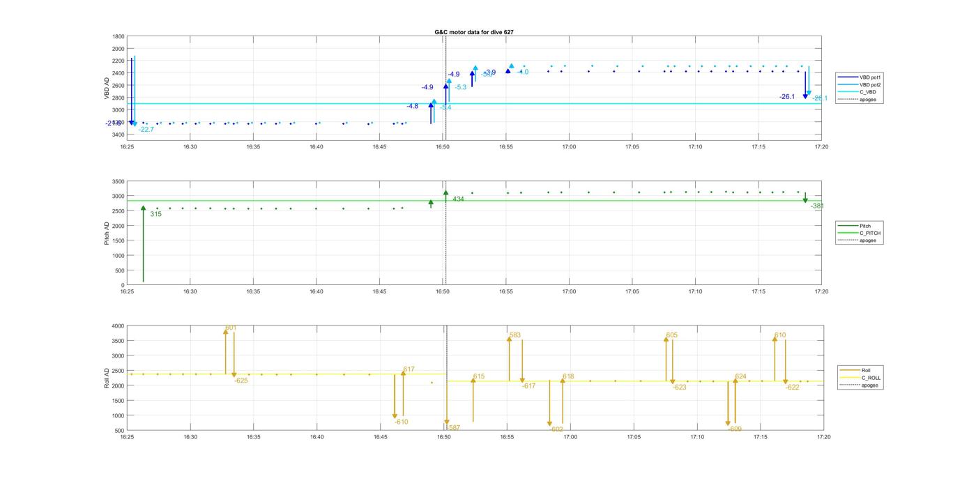Click apogee in the Pitch plot legend
This screenshot has width=976, height=483.
click(860, 240)
